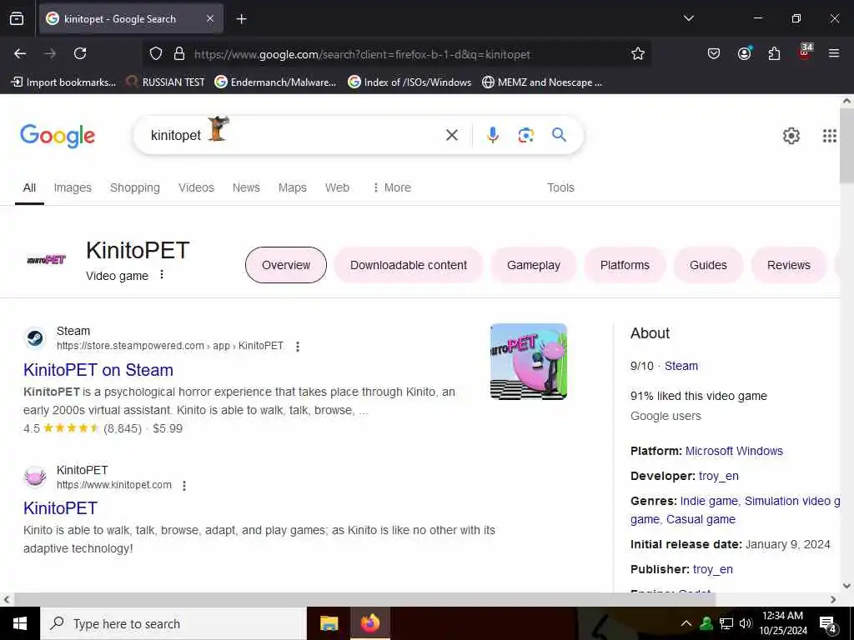Open options dots beside Video game
This screenshot has height=640, width=854.
coord(162,275)
